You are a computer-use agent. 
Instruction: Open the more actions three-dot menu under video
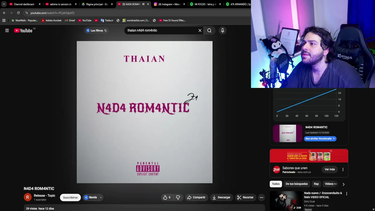[261, 198]
